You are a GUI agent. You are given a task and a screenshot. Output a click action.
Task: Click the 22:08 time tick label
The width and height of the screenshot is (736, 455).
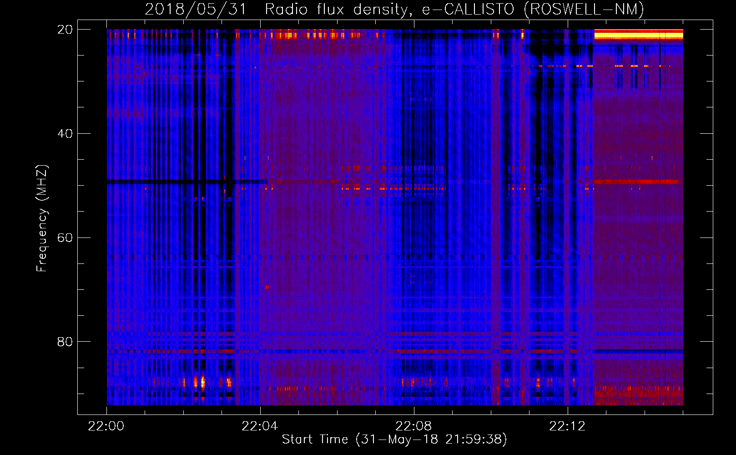pos(413,426)
